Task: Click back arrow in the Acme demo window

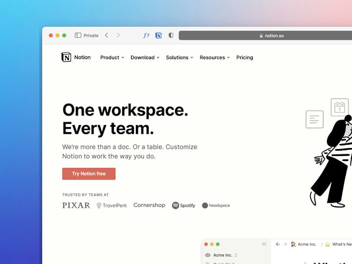Action: 278,244
